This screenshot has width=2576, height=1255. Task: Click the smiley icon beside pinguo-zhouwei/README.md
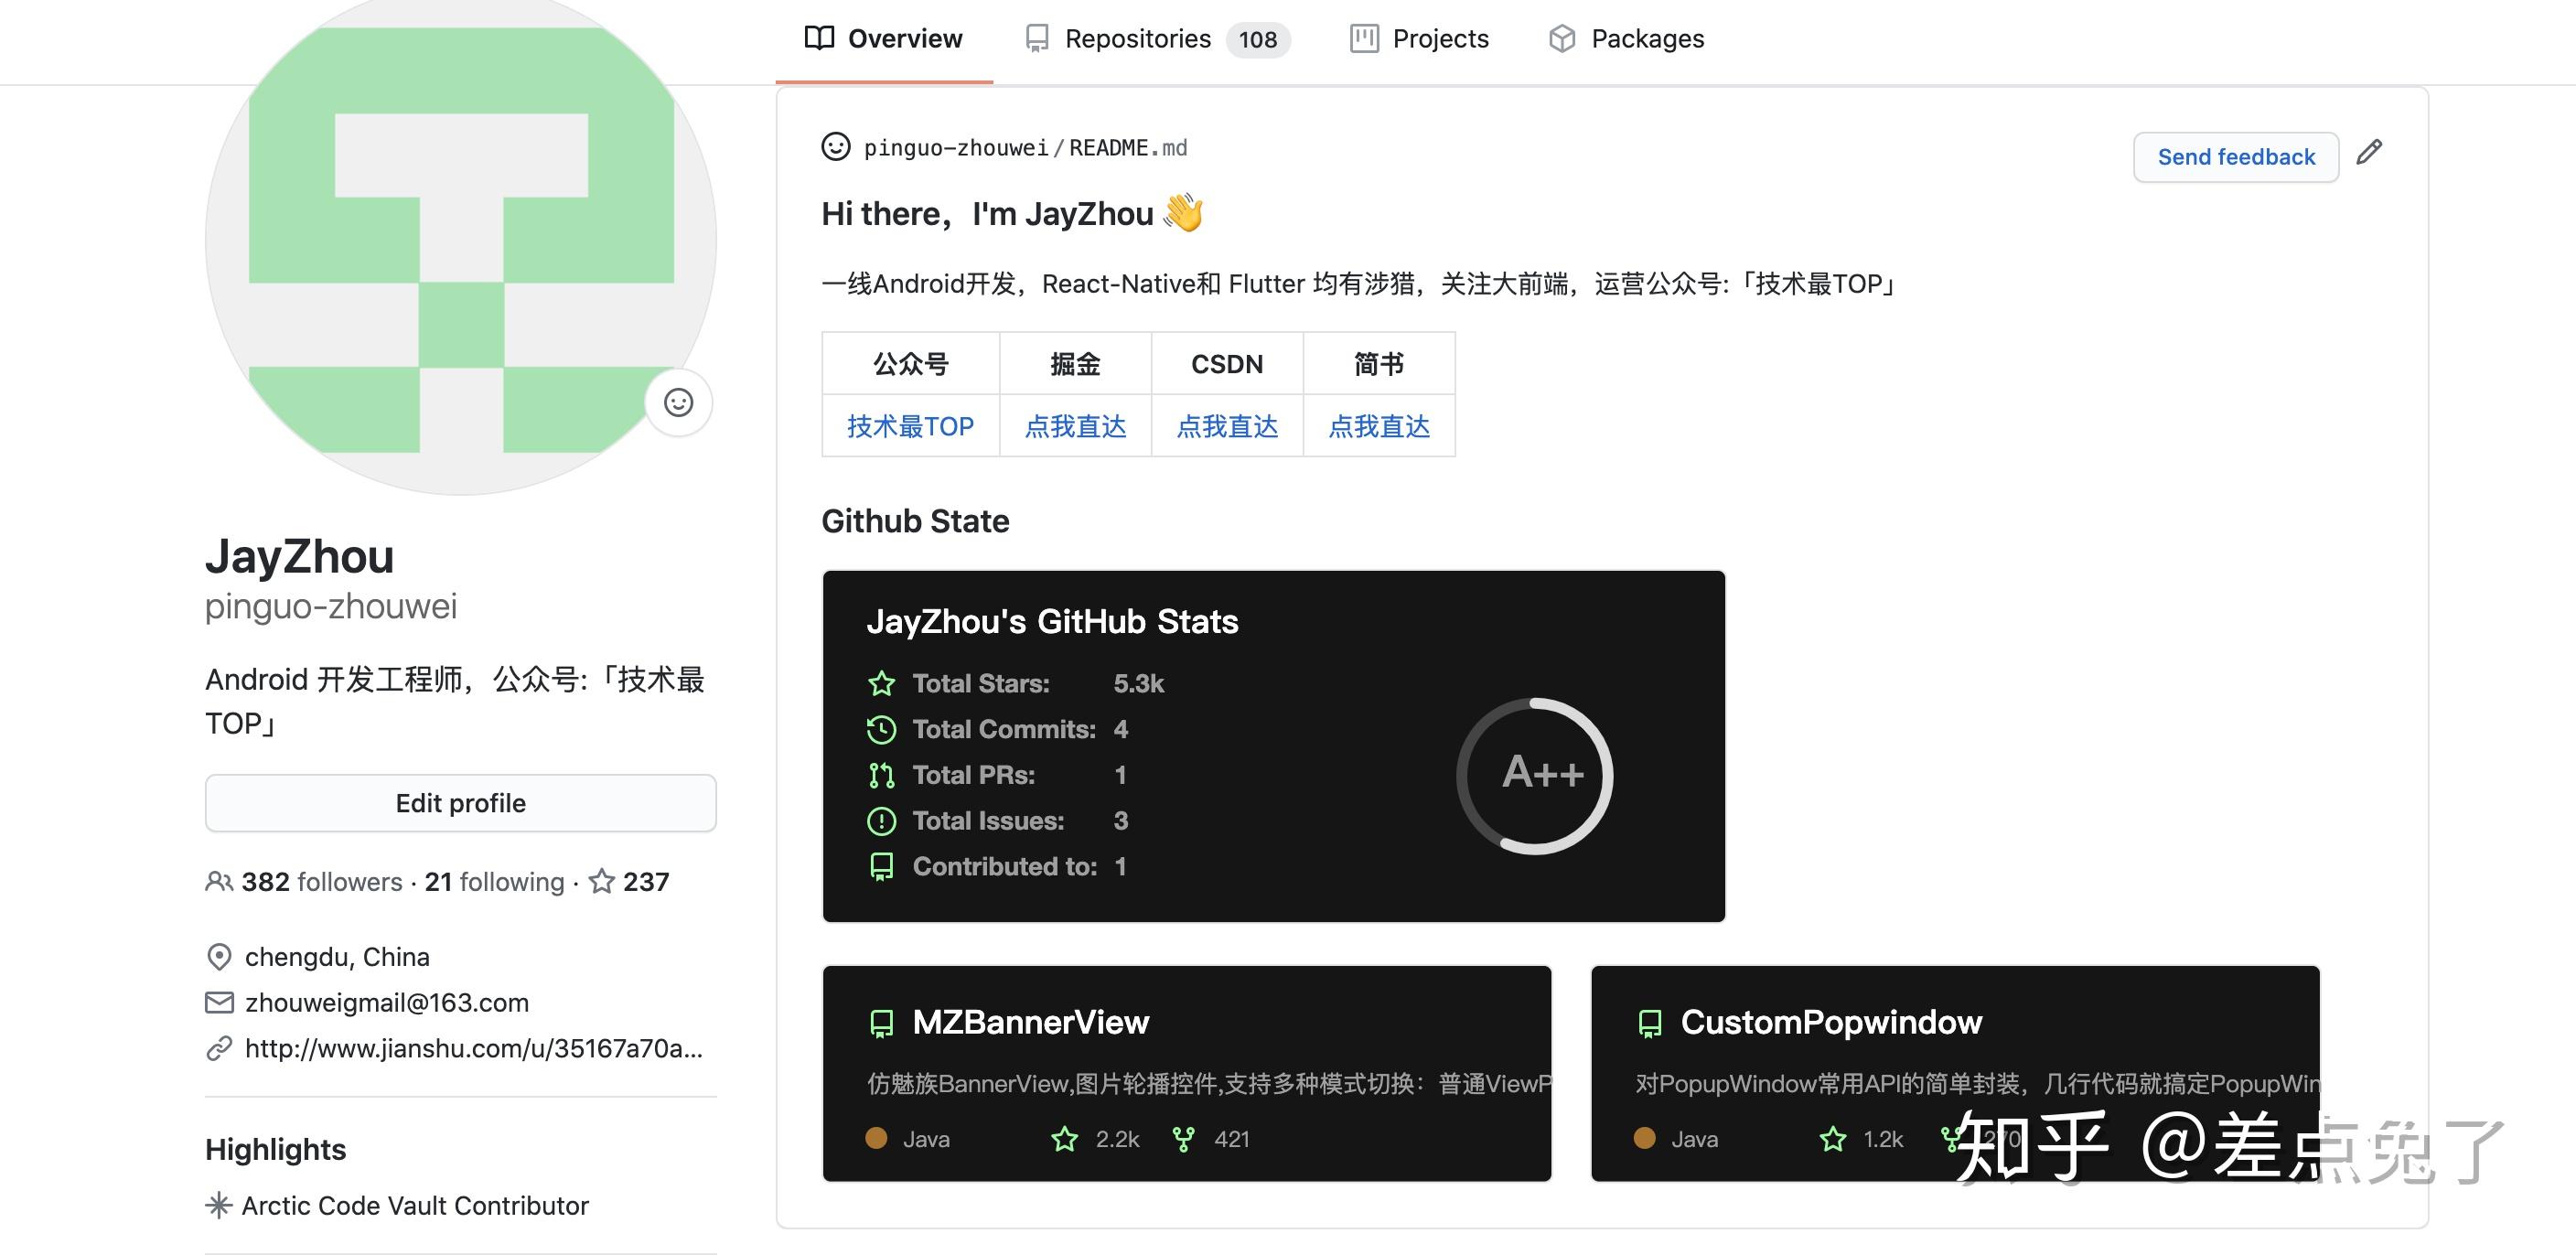tap(834, 146)
